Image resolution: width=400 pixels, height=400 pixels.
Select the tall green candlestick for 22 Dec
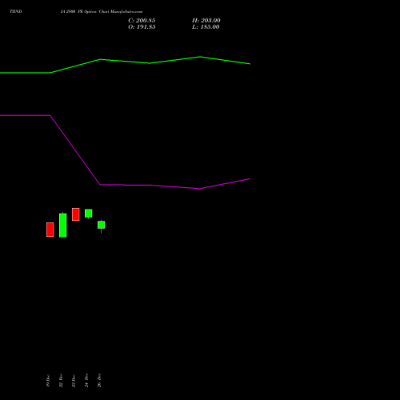(63, 225)
